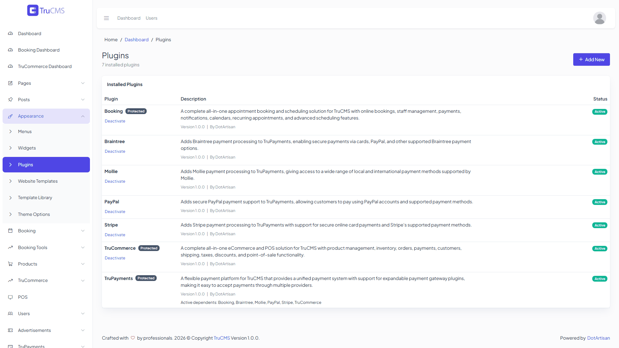Open Menus under Appearance
This screenshot has height=348, width=619.
(x=46, y=131)
